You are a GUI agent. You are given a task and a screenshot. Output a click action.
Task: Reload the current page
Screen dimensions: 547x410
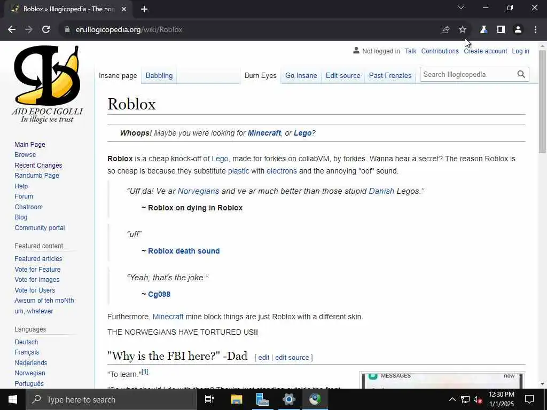pos(46,30)
